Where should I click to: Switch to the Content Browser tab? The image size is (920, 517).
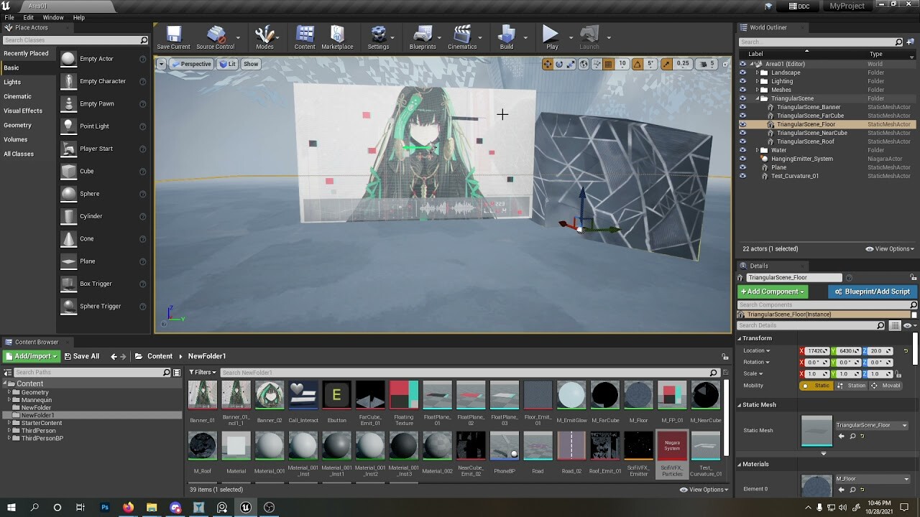click(37, 342)
